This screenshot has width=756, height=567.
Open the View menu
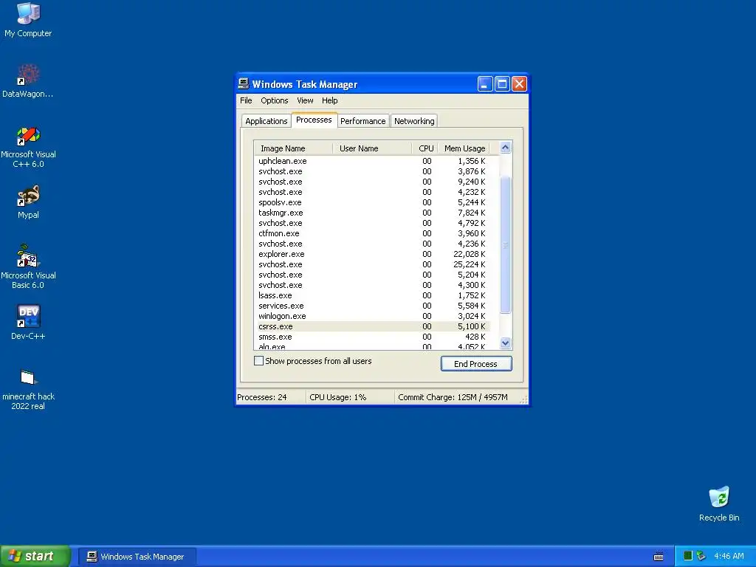pyautogui.click(x=305, y=100)
